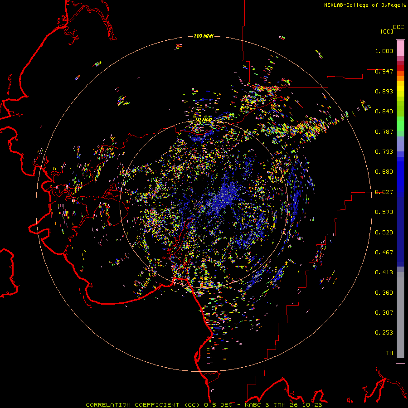Screen dimensions: 408x408
Task: Click the KABC radar station identifier
Action: coord(253,405)
